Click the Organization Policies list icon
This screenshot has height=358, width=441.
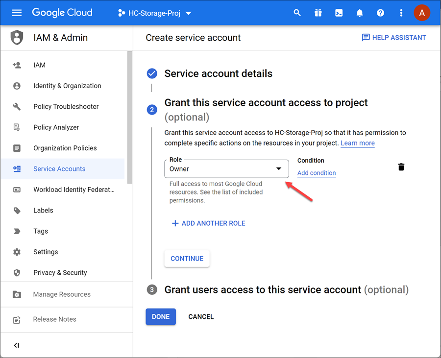[17, 148]
